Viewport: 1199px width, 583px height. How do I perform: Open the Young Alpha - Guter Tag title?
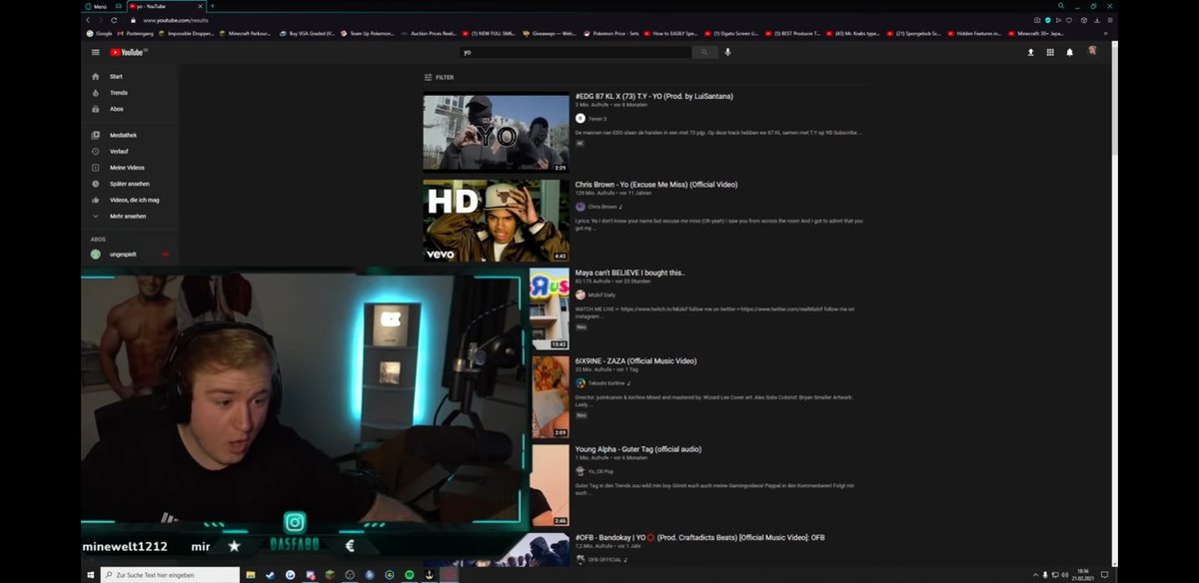point(637,449)
